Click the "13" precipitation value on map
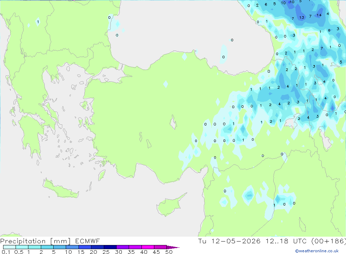This screenshot has width=346, height=254. click(302, 18)
